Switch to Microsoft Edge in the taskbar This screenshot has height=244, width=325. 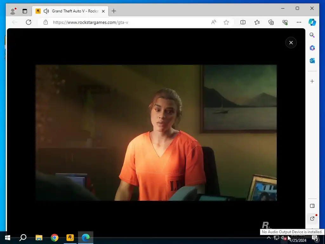click(86, 238)
